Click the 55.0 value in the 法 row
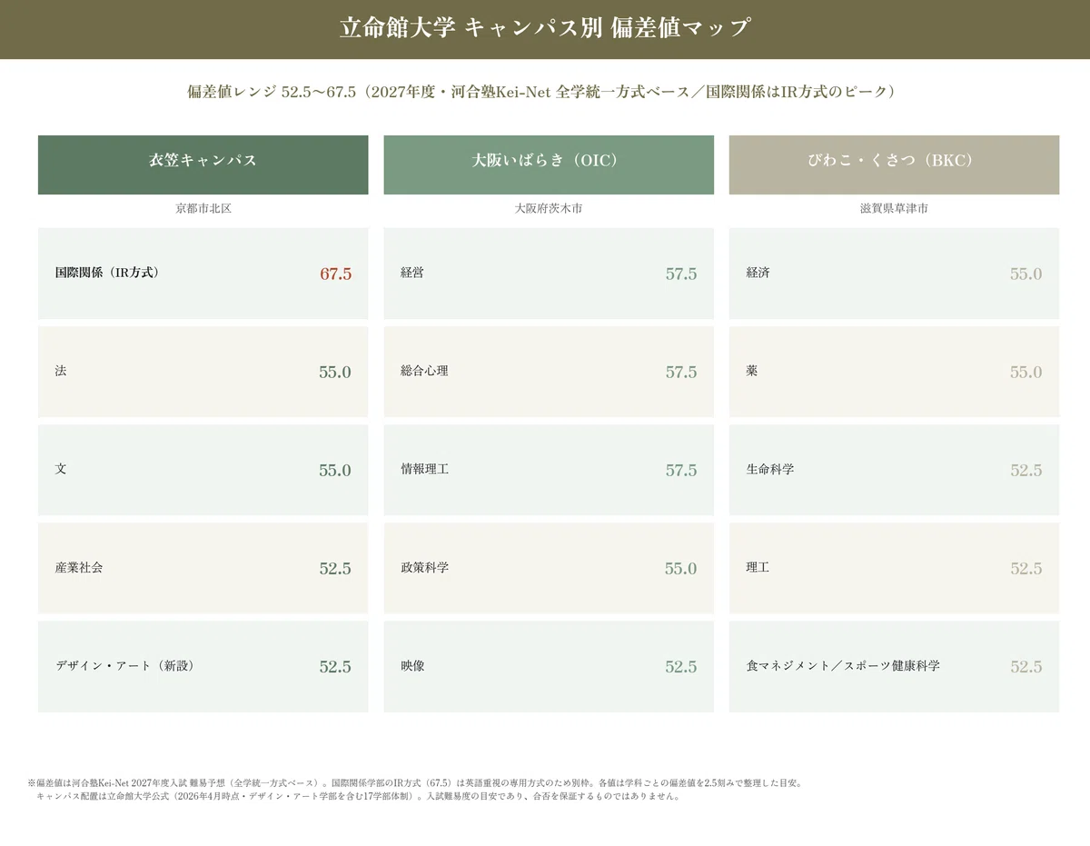The width and height of the screenshot is (1090, 846). tap(335, 372)
